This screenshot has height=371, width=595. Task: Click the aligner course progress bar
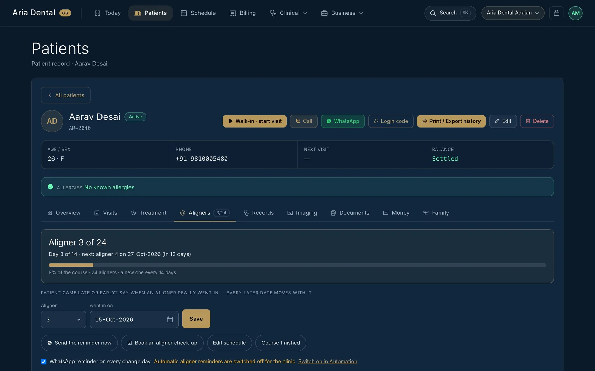(x=297, y=265)
